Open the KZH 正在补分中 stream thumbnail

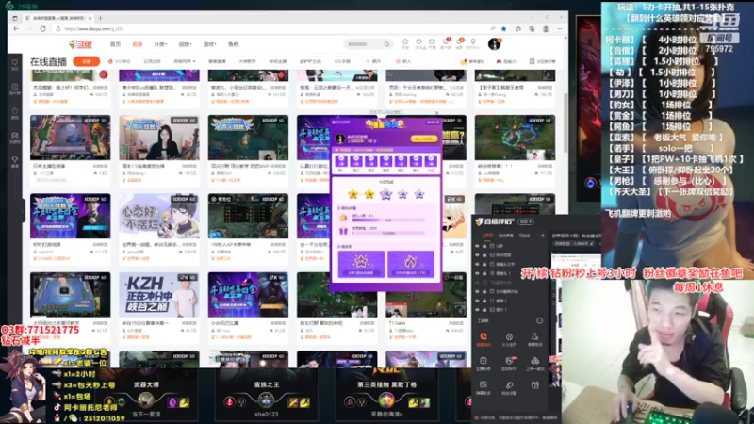[159, 295]
